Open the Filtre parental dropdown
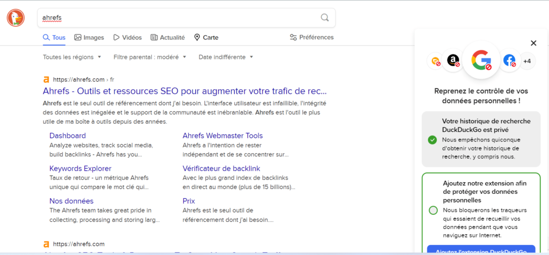Screen dimensions: 549x255 tap(150, 57)
